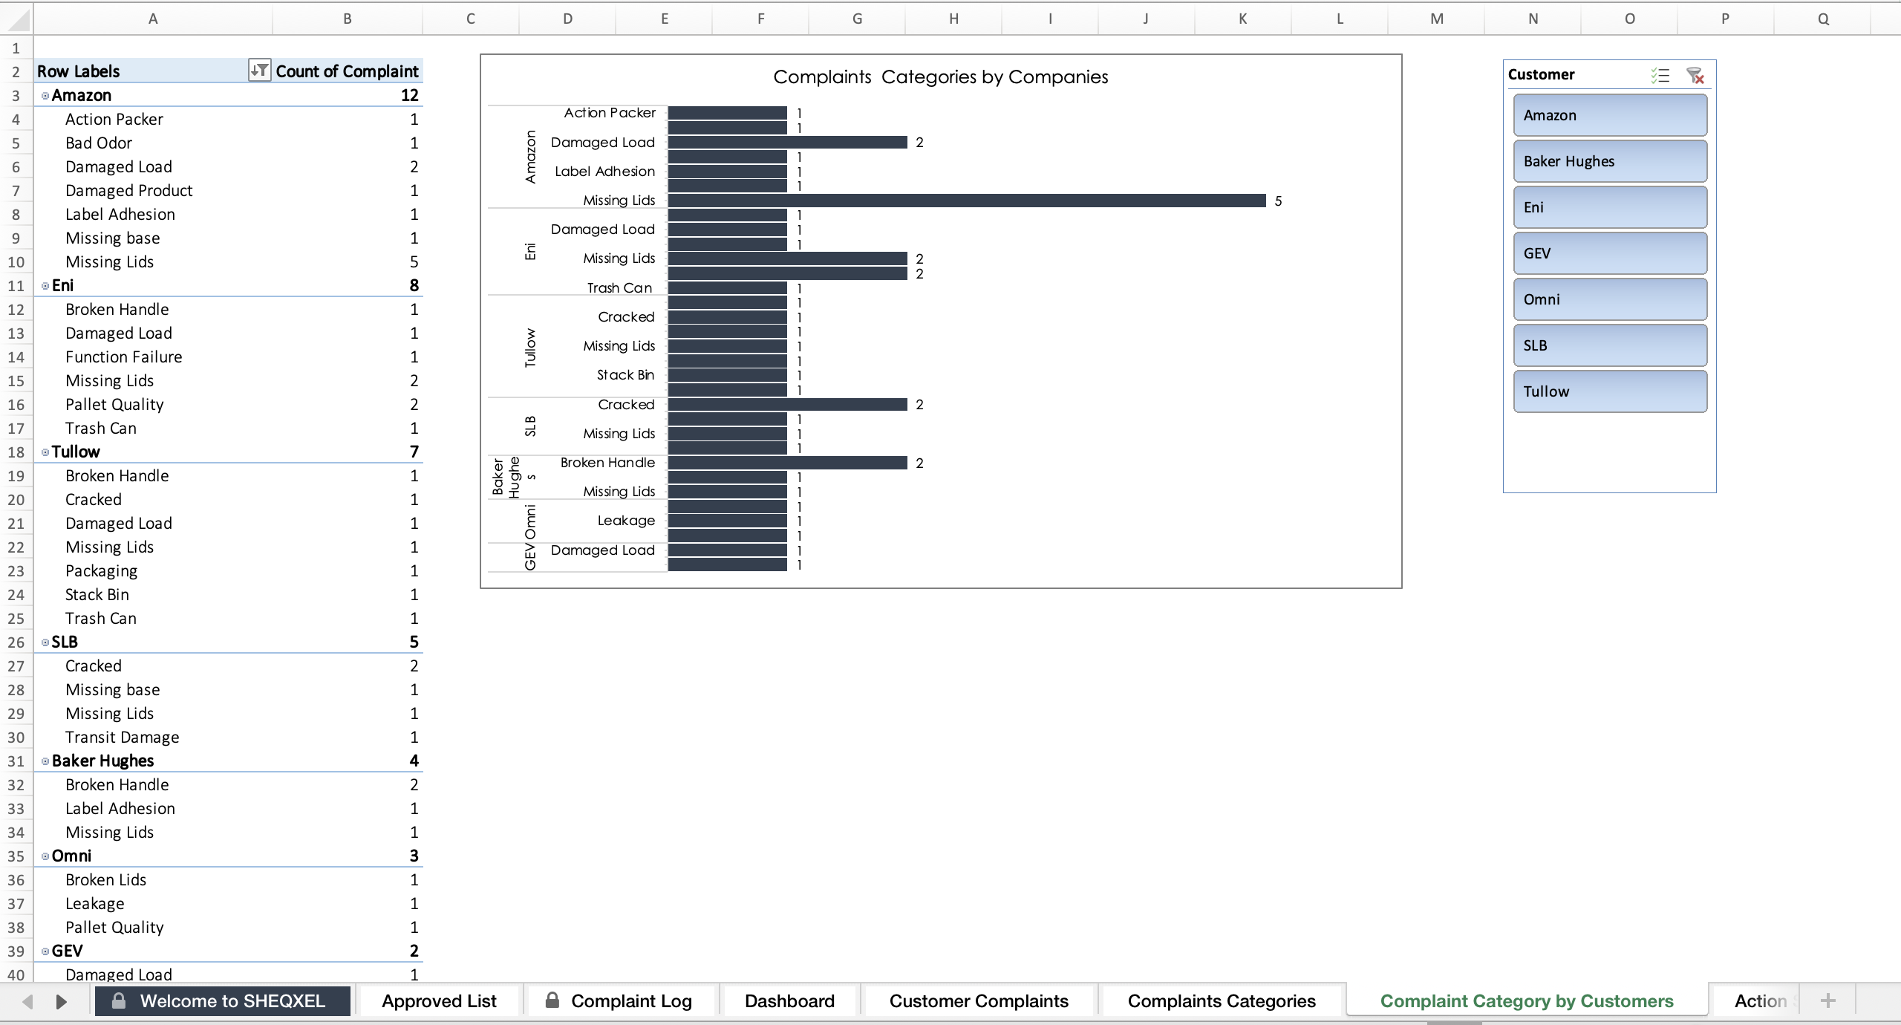Open the Dashboard sheet tab
The image size is (1901, 1025).
point(789,1001)
